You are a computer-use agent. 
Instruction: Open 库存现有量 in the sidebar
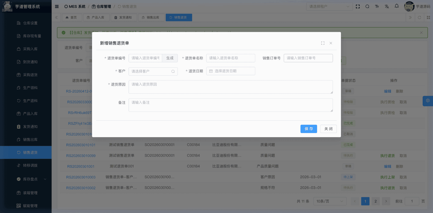[26, 36]
